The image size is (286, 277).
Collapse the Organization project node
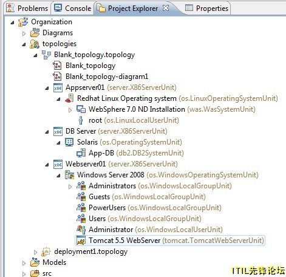coord(12,22)
